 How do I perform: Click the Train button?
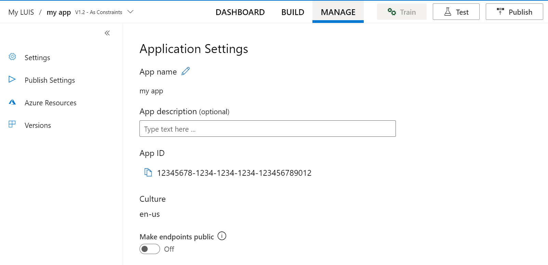[x=402, y=12]
